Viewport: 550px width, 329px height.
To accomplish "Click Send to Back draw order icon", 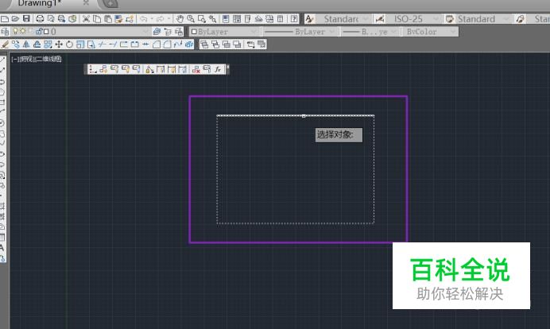I will 215,45.
